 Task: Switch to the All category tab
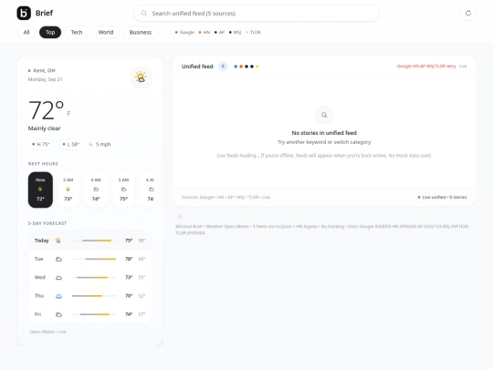(x=26, y=32)
